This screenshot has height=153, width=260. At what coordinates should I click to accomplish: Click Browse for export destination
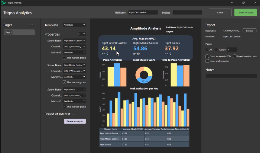(x=249, y=31)
